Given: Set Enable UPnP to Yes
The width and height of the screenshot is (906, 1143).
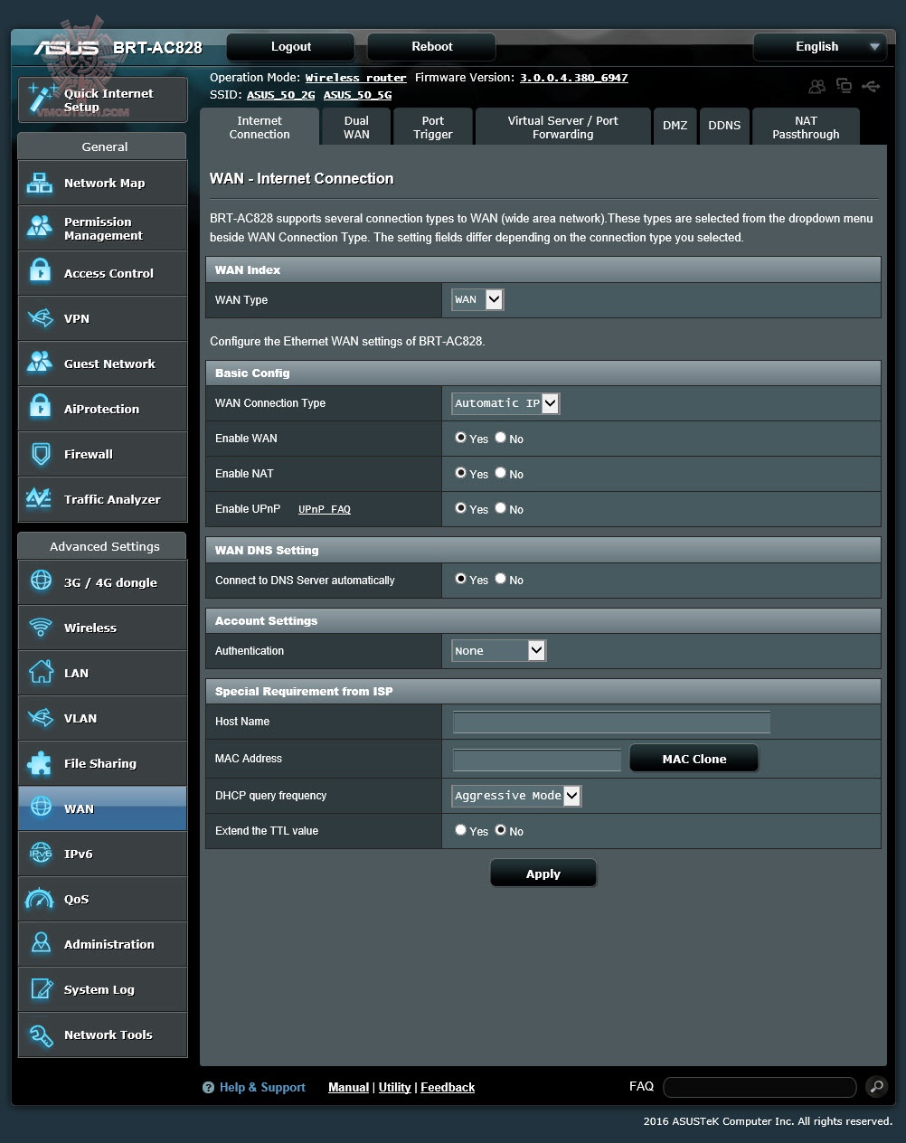Looking at the screenshot, I should click(x=460, y=508).
